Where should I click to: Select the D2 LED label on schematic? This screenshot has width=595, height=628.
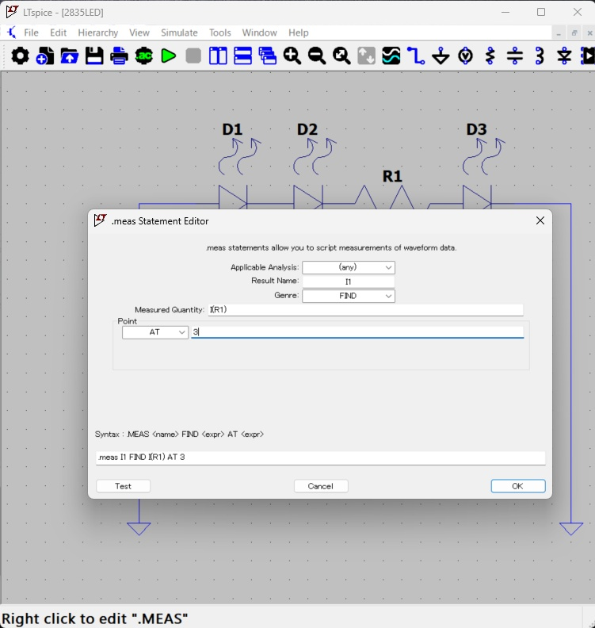pos(307,129)
